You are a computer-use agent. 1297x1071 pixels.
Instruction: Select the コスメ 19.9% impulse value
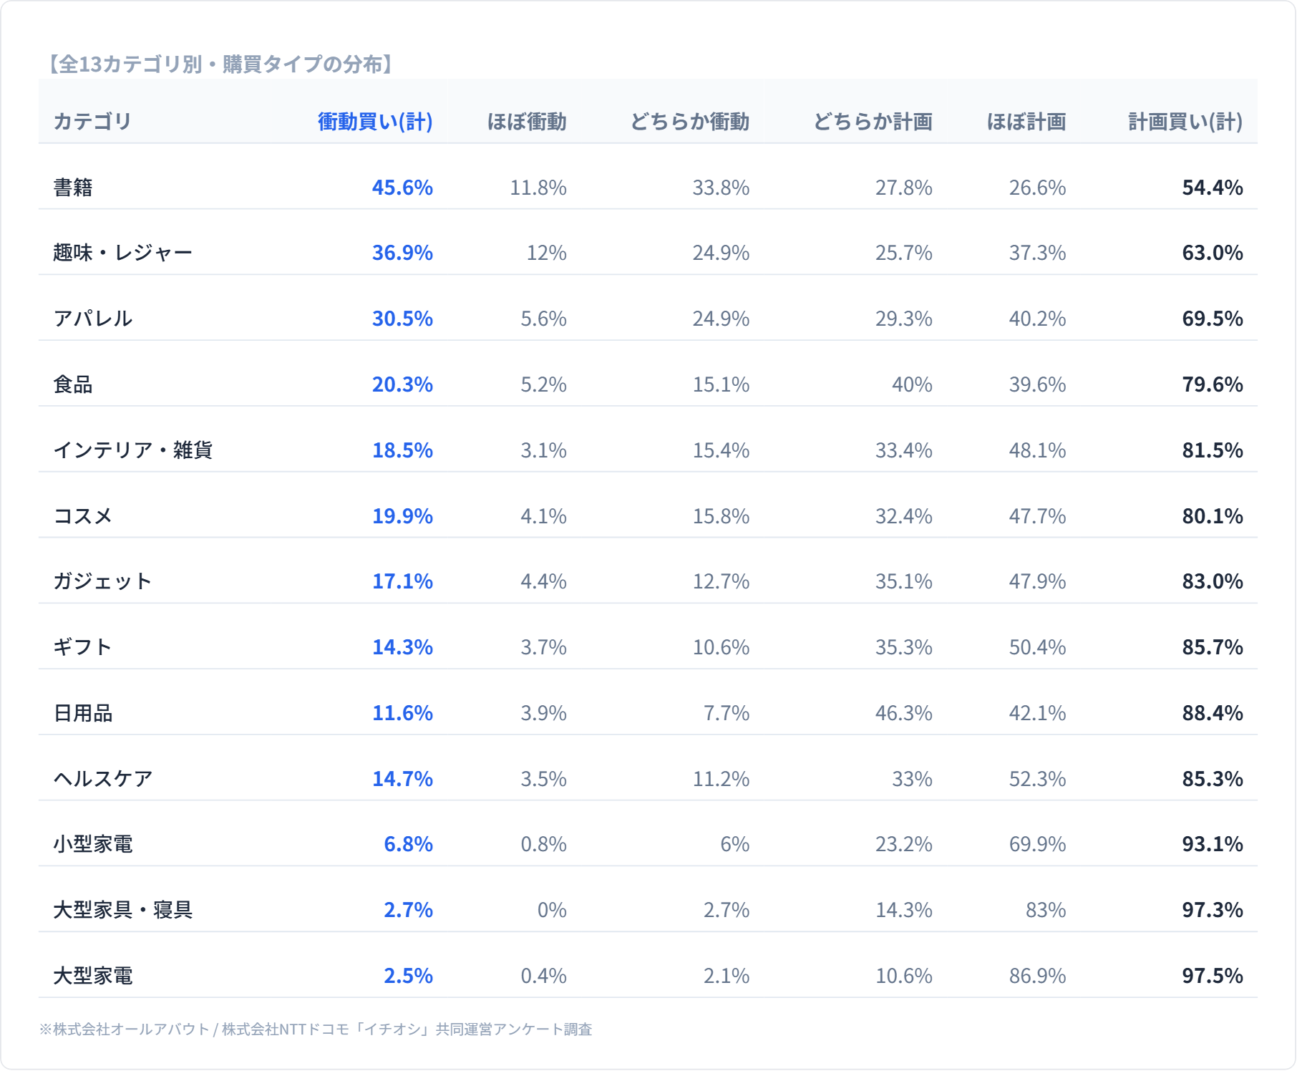tap(402, 516)
